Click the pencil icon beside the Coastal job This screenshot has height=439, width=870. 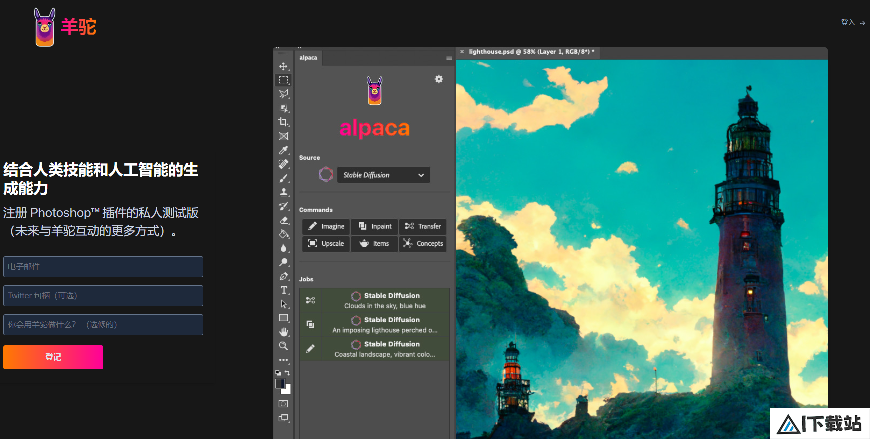310,349
